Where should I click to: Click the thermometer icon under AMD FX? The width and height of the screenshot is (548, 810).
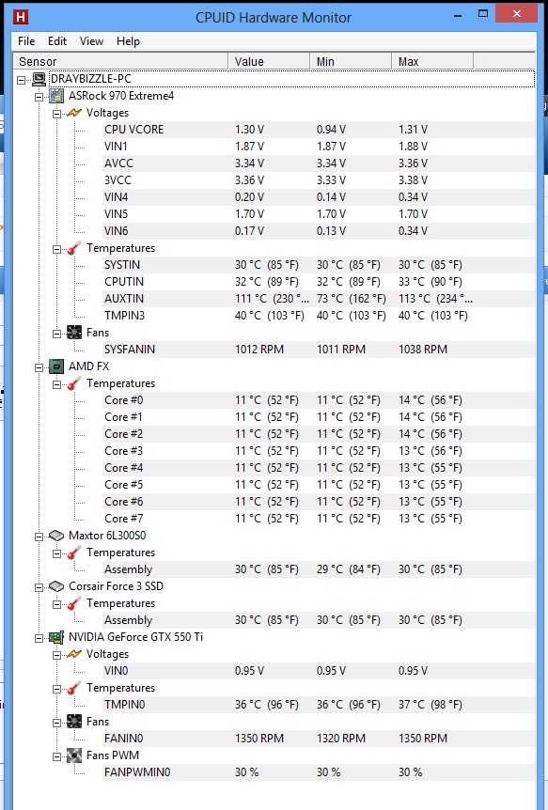click(74, 383)
